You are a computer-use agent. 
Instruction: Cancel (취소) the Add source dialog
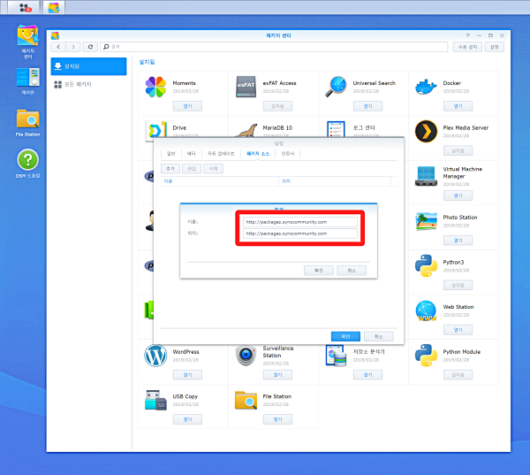click(352, 271)
